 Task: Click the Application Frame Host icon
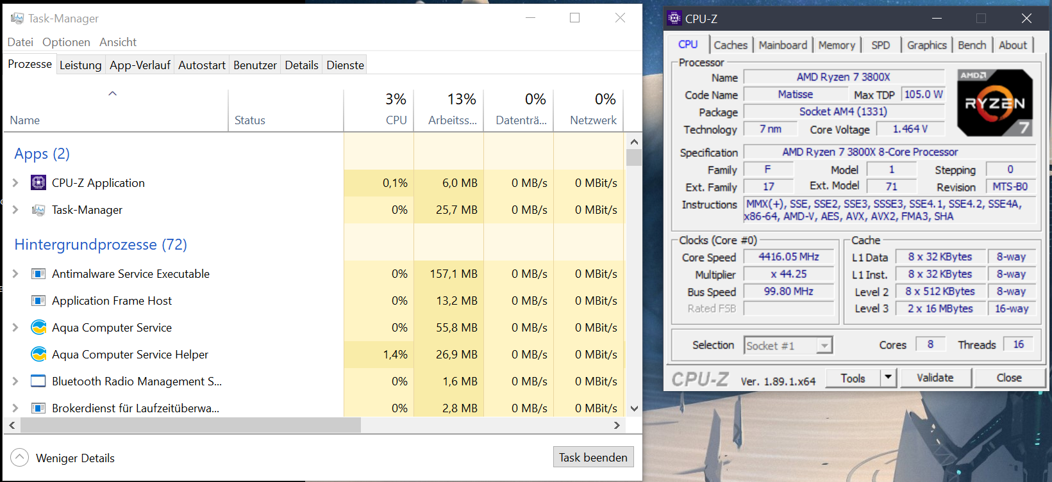point(38,301)
